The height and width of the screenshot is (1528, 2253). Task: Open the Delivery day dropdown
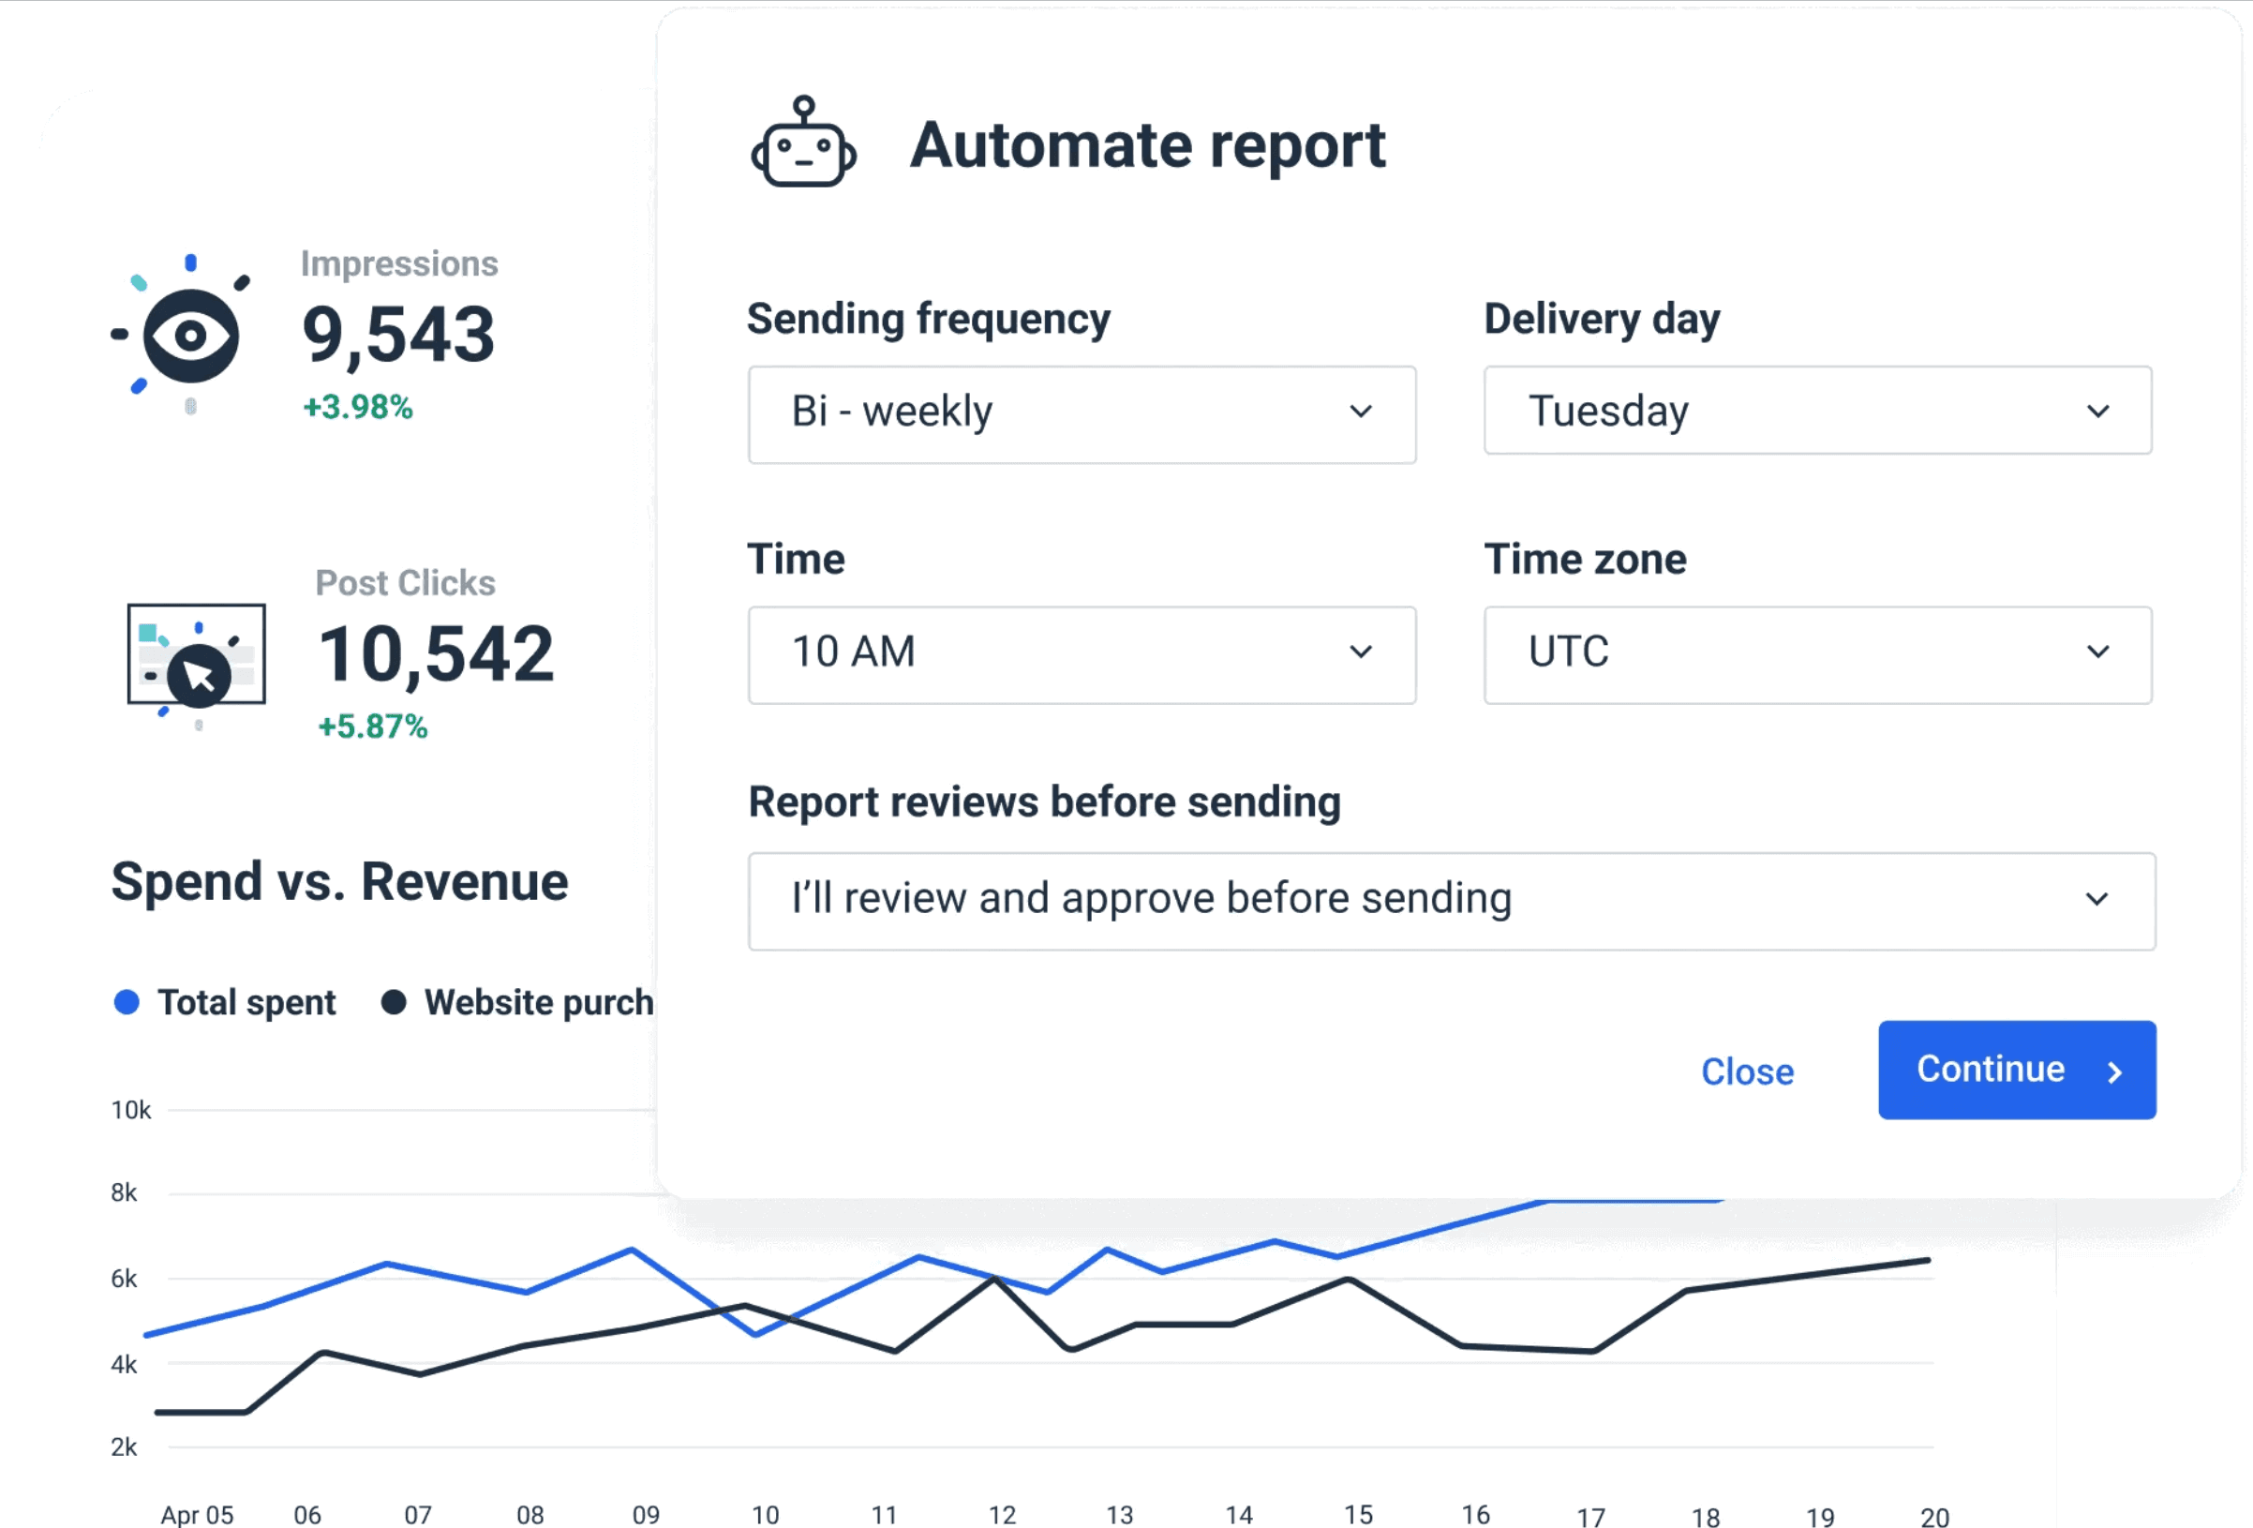(x=1783, y=410)
